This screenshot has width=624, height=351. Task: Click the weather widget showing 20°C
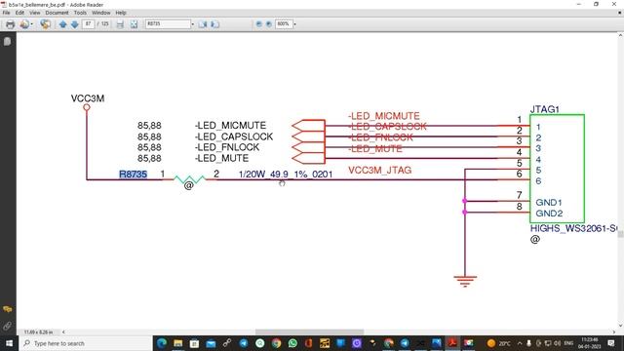498,343
